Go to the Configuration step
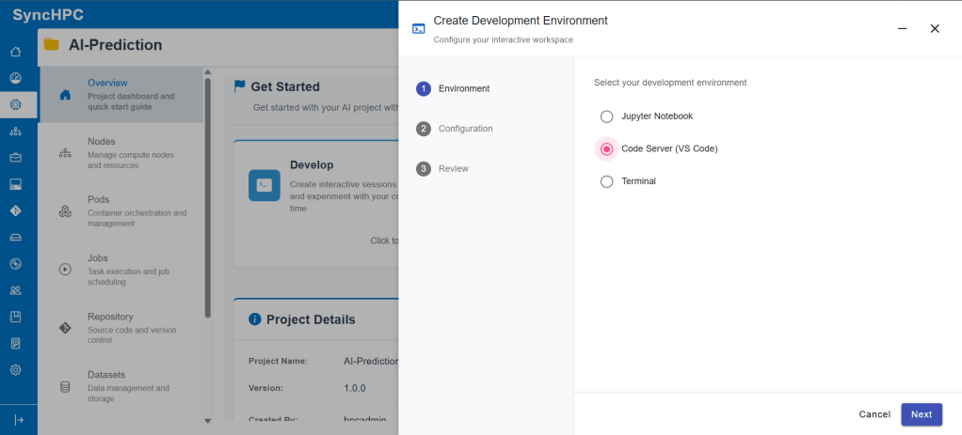The image size is (962, 435). coord(465,129)
